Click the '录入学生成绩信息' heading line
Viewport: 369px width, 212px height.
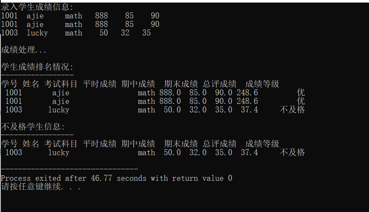point(37,7)
